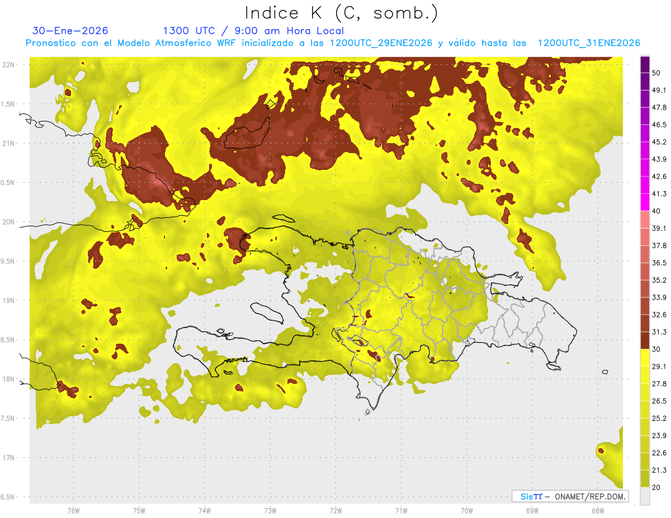671x518 pixels.
Task: Click the longitude axis label '75W'
Action: [139, 511]
